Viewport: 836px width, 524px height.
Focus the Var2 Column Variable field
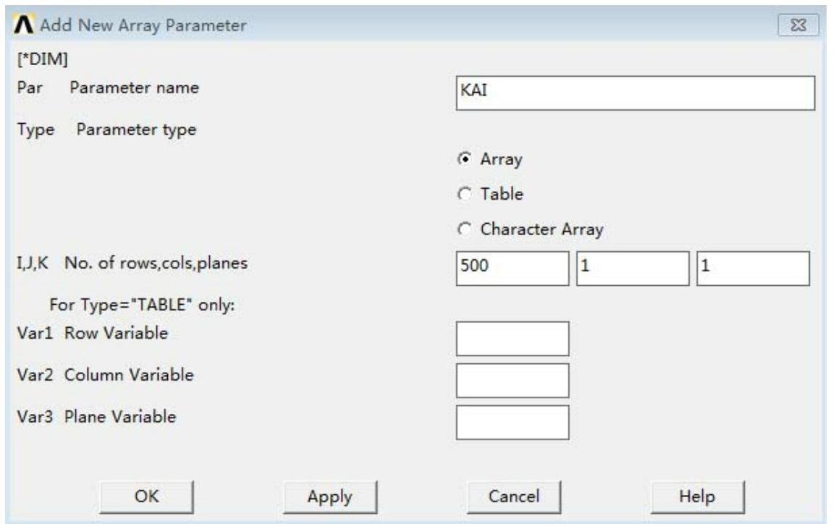512,381
